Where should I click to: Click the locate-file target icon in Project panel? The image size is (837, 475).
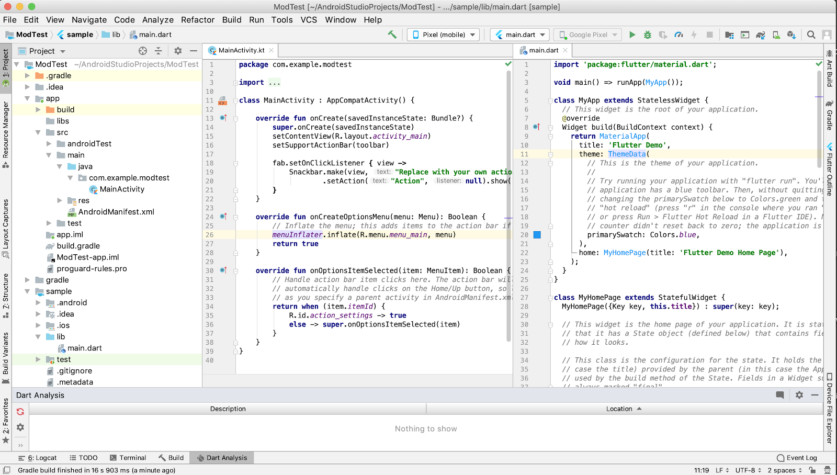[x=143, y=51]
